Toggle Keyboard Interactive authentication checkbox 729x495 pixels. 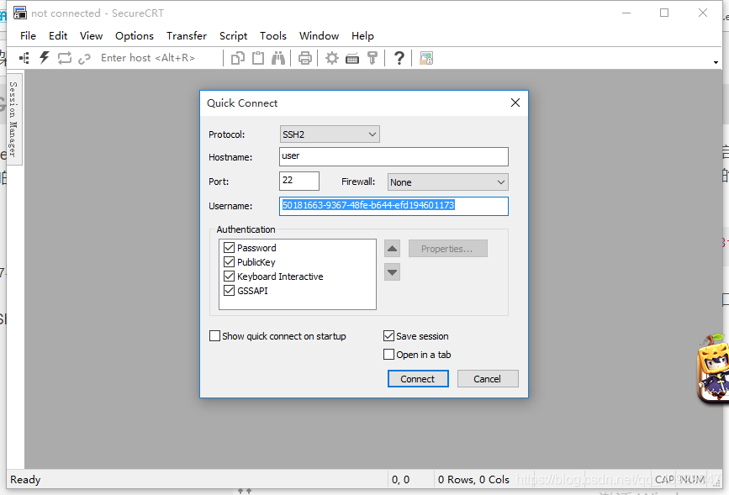pos(229,276)
